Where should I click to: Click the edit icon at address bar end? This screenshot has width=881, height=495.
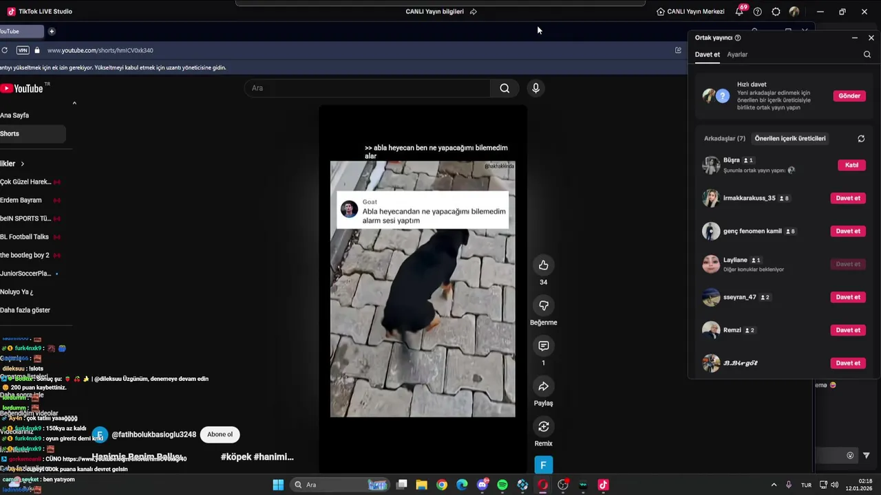[678, 50]
